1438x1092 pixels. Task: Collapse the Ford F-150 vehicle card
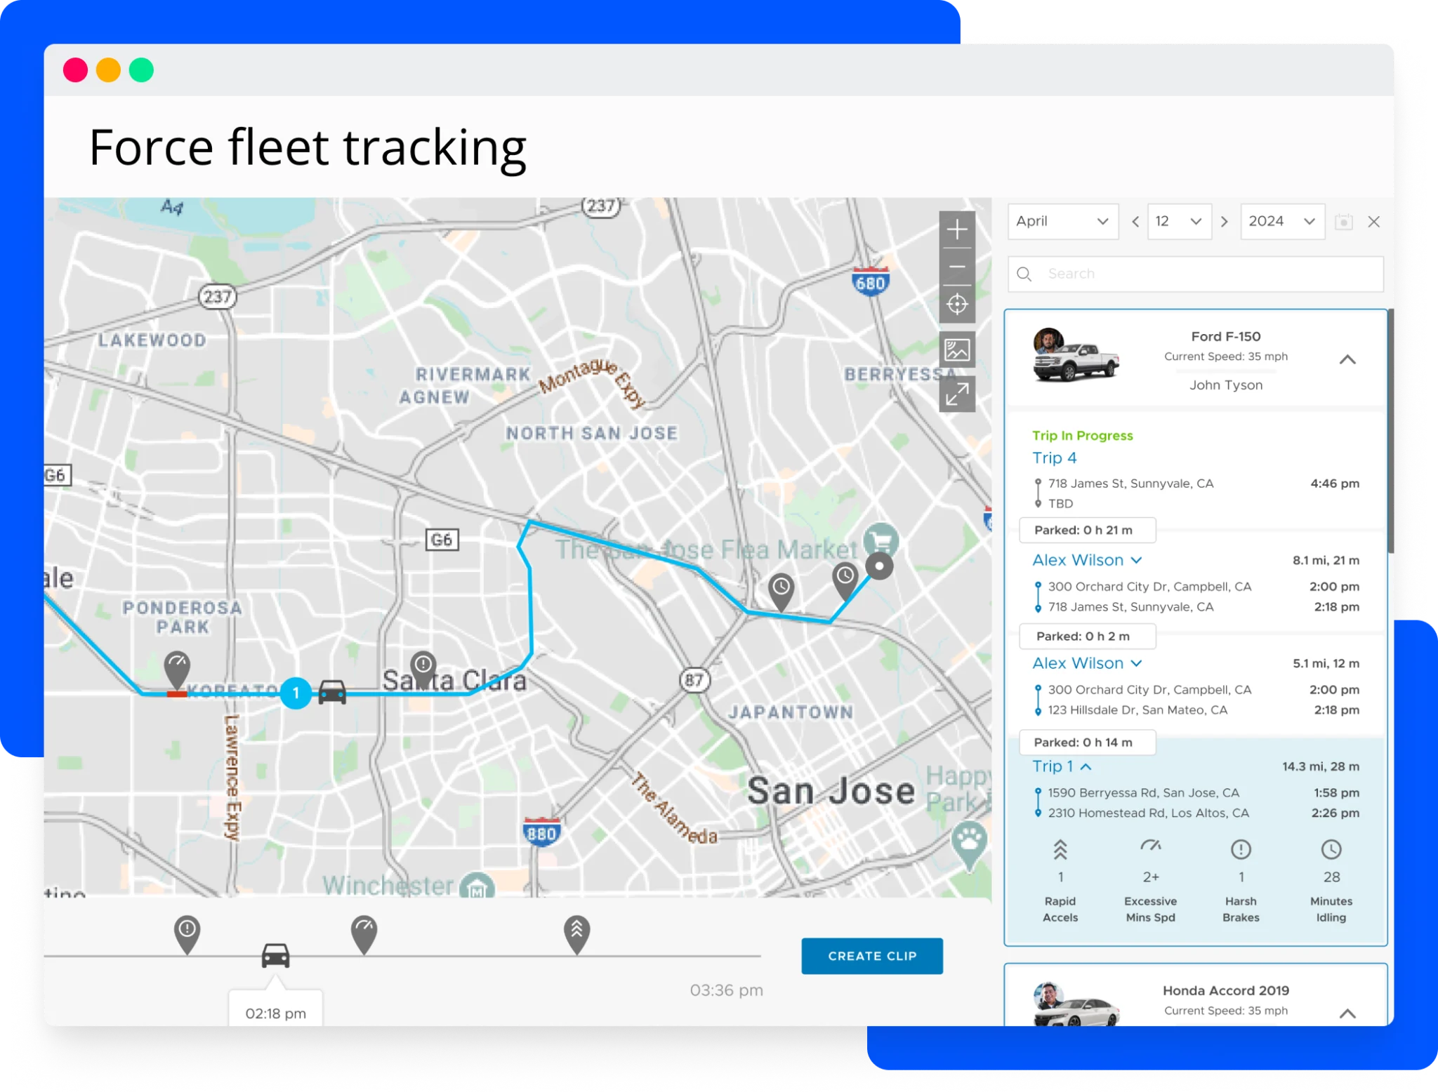1349,359
